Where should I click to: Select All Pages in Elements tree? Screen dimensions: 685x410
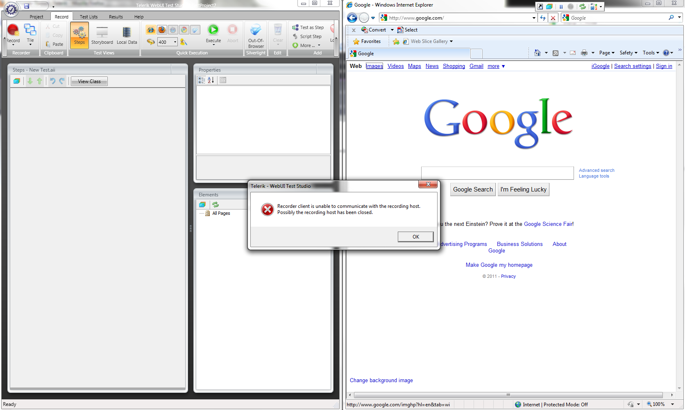pos(221,213)
